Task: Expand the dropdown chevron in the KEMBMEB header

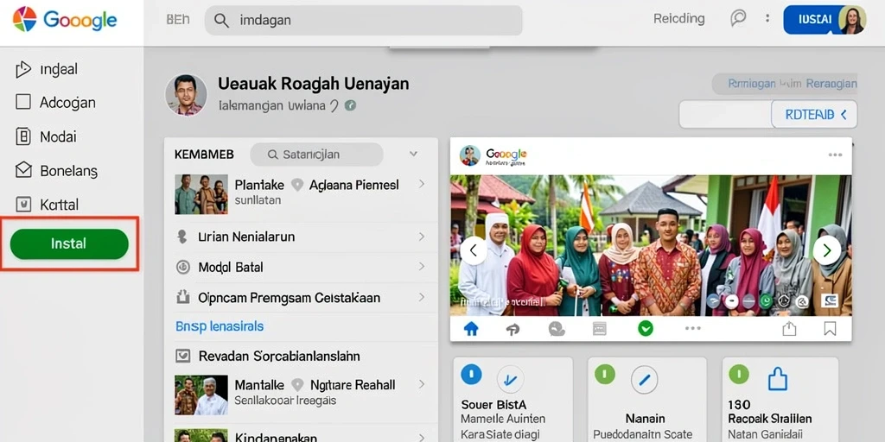Action: click(x=413, y=154)
